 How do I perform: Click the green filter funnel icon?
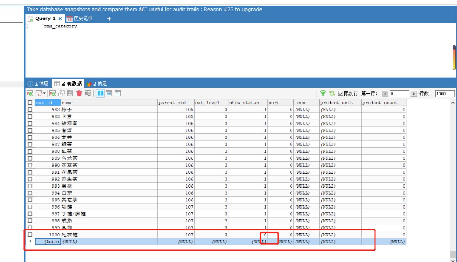click(x=323, y=93)
